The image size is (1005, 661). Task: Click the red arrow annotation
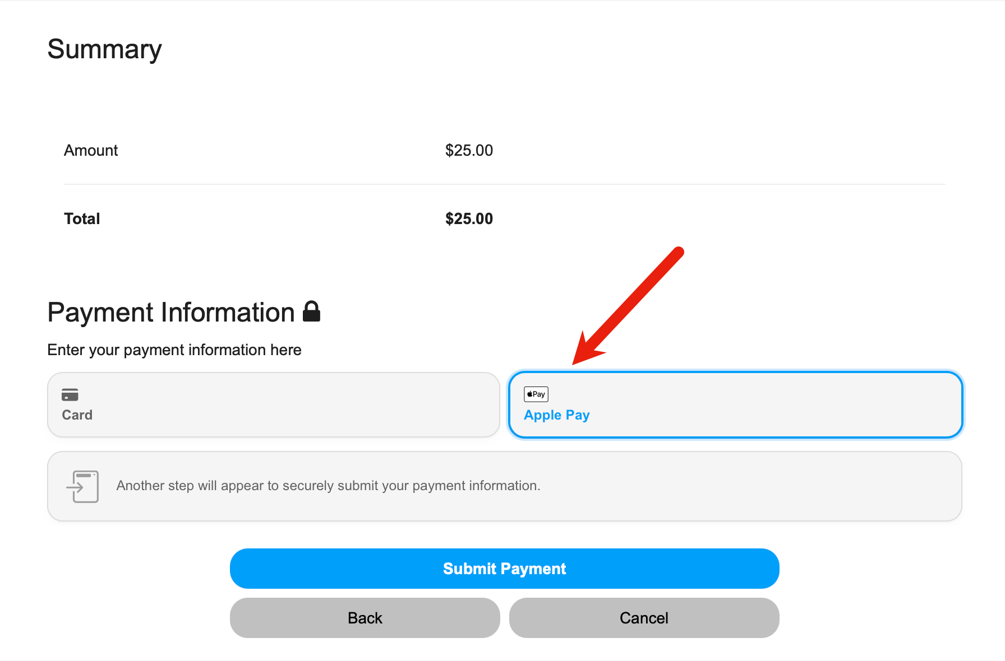628,306
